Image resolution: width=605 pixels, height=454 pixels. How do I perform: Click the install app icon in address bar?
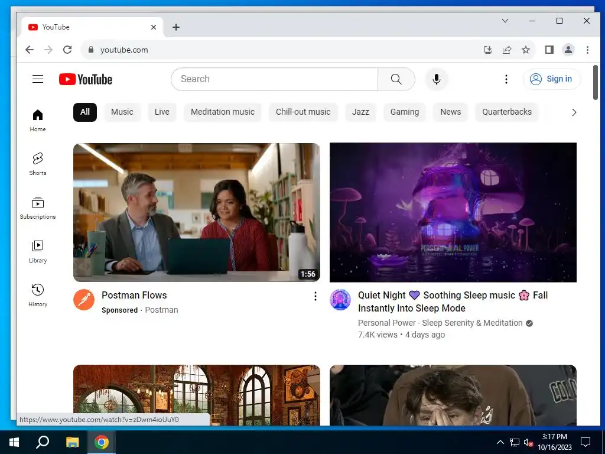pos(487,50)
